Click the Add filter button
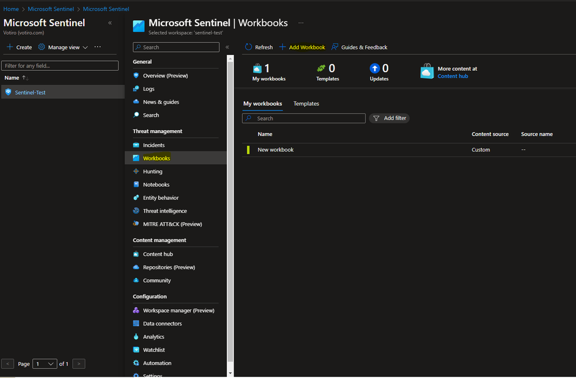Screen dimensions: 576x378 (390, 118)
